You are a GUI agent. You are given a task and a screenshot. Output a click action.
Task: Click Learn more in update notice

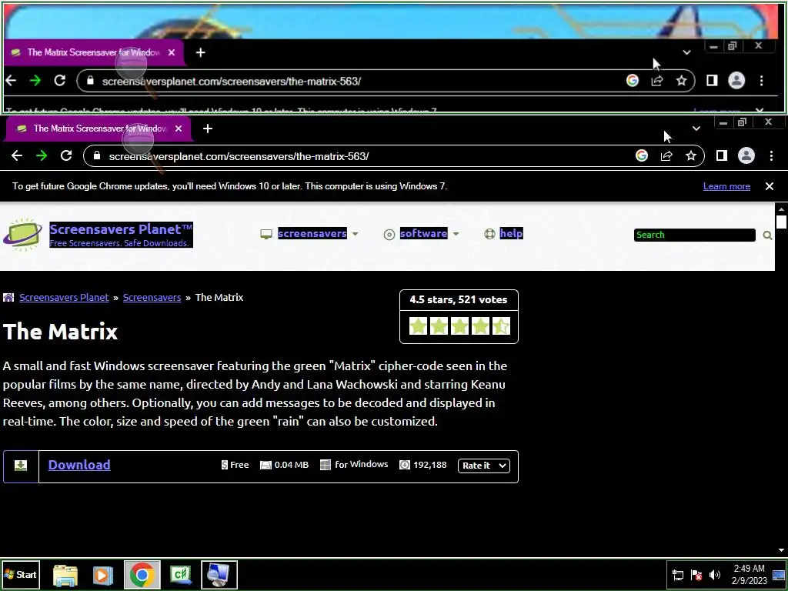(x=726, y=186)
